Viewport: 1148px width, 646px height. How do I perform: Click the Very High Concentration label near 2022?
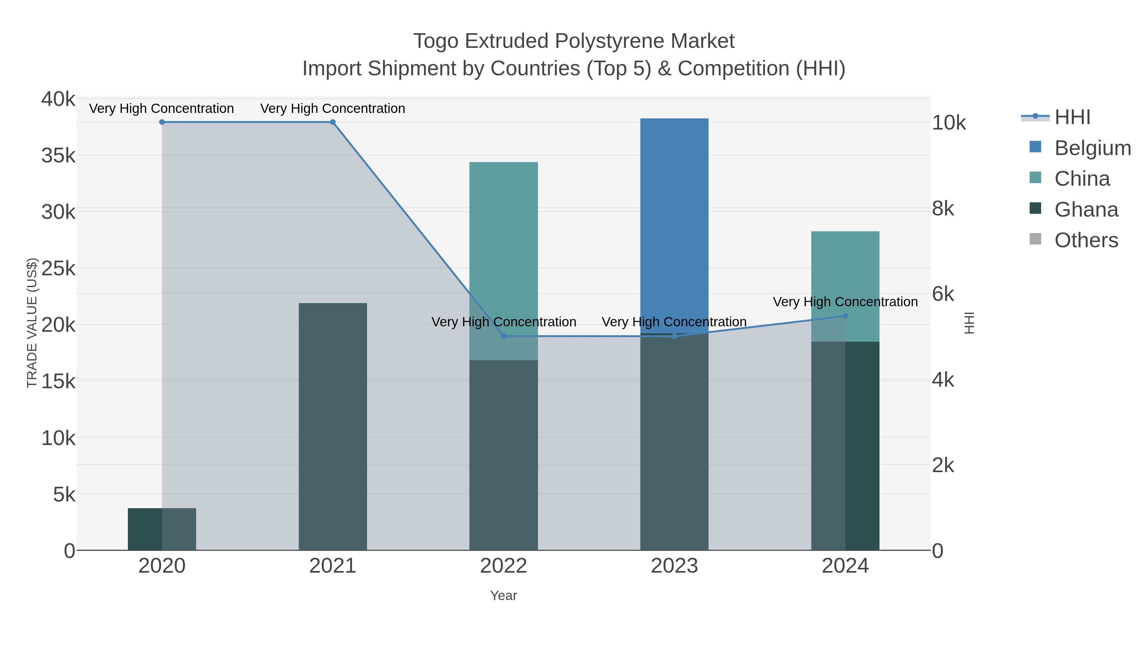(504, 322)
